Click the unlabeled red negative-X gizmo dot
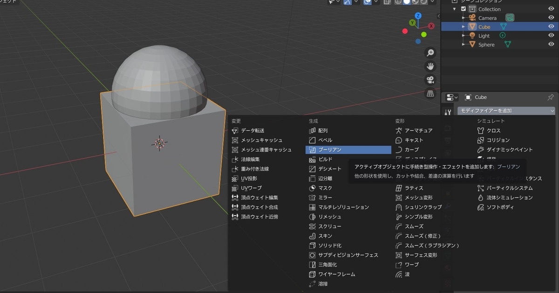 click(405, 31)
